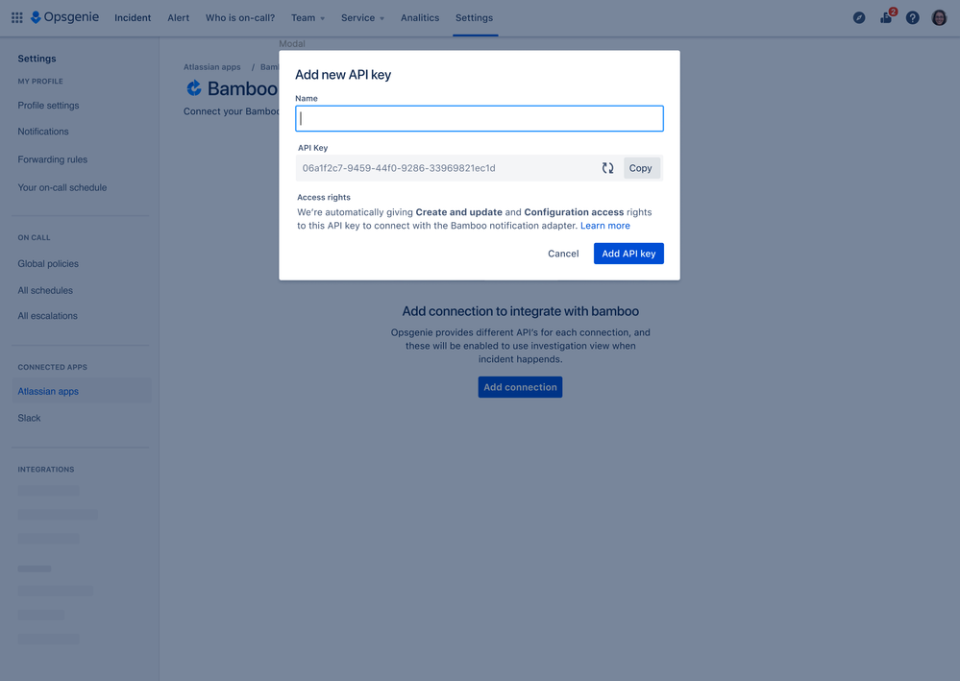
Task: Click the Bamboo logo icon
Action: pyautogui.click(x=194, y=88)
